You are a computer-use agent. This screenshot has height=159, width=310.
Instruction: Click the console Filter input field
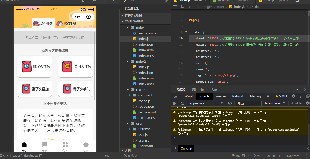coord(248,103)
